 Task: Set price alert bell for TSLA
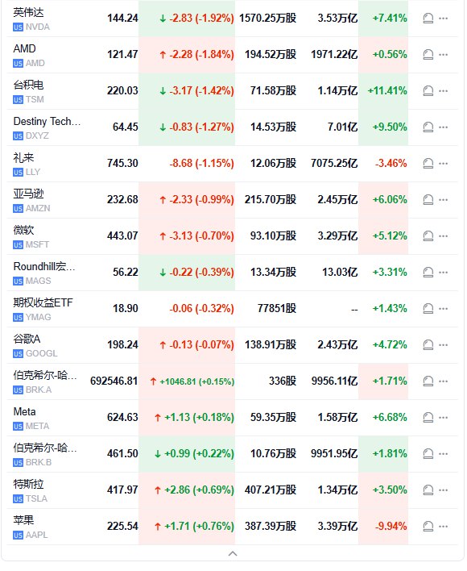click(428, 490)
